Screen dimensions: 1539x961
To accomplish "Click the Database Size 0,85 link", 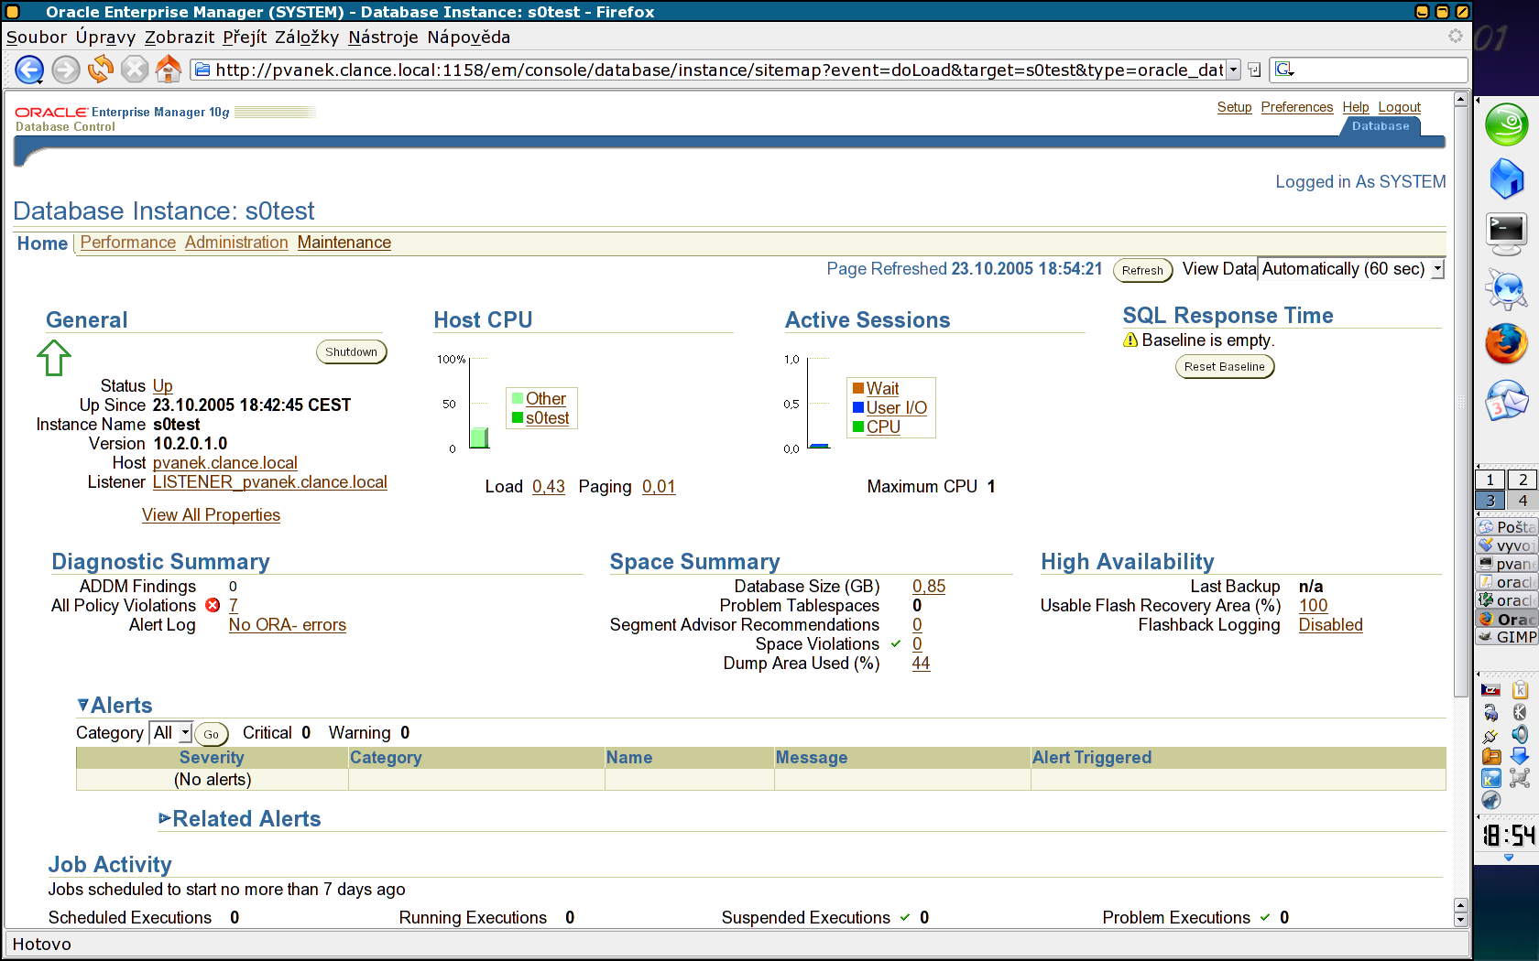I will (x=929, y=586).
